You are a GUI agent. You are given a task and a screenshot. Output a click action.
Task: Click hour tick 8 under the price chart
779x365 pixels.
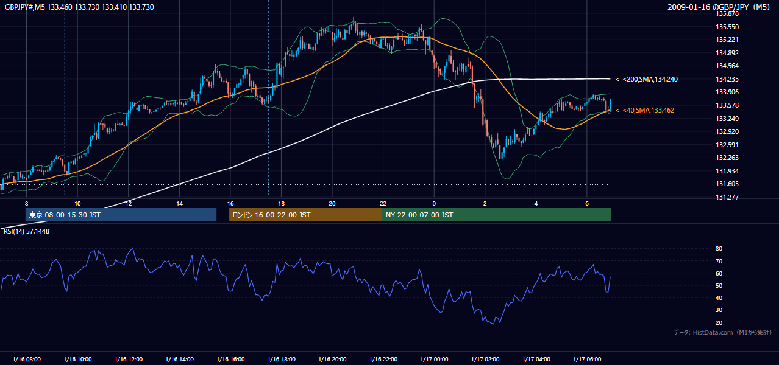27,204
